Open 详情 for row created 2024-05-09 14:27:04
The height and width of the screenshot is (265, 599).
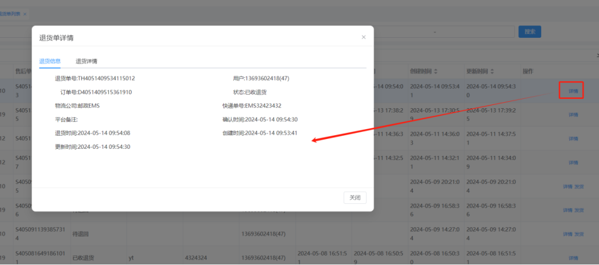(568, 234)
